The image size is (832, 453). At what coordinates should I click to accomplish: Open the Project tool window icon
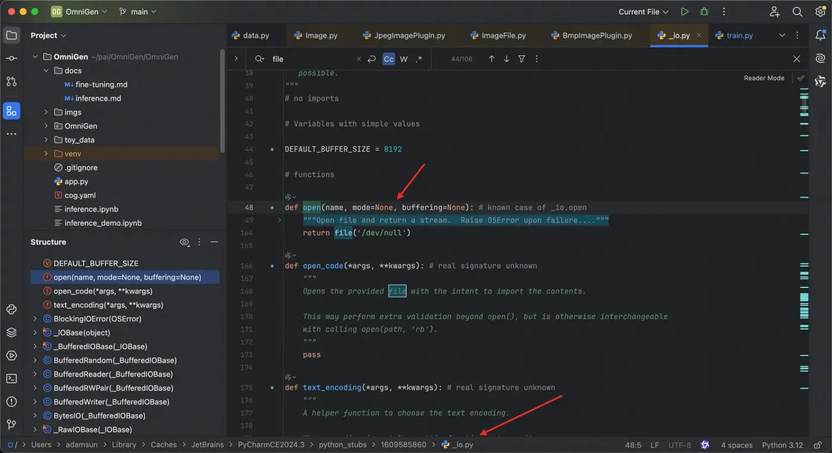11,36
